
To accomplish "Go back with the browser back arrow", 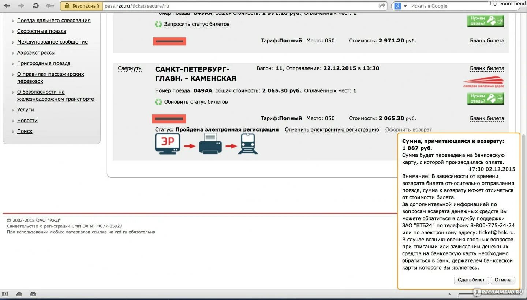I will point(7,6).
